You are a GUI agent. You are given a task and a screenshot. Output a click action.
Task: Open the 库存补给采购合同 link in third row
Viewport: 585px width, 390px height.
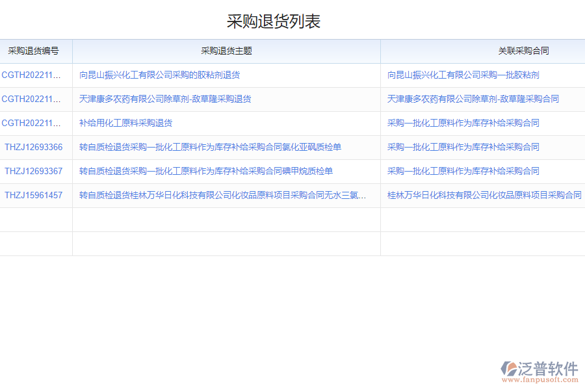tap(462, 123)
